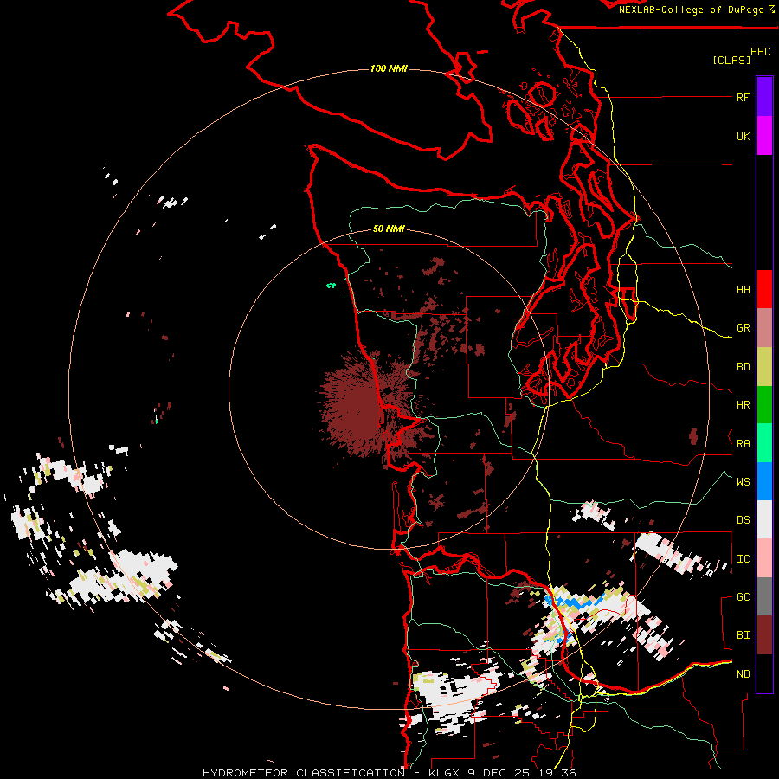Image resolution: width=779 pixels, height=779 pixels.
Task: Click the RF purple legend swatch
Action: [x=764, y=97]
